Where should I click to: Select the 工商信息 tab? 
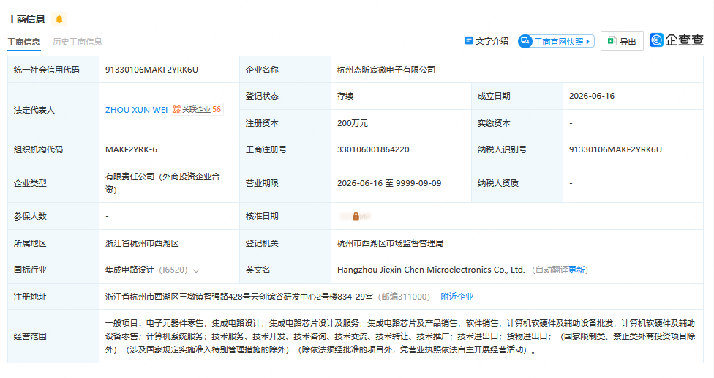tap(23, 42)
